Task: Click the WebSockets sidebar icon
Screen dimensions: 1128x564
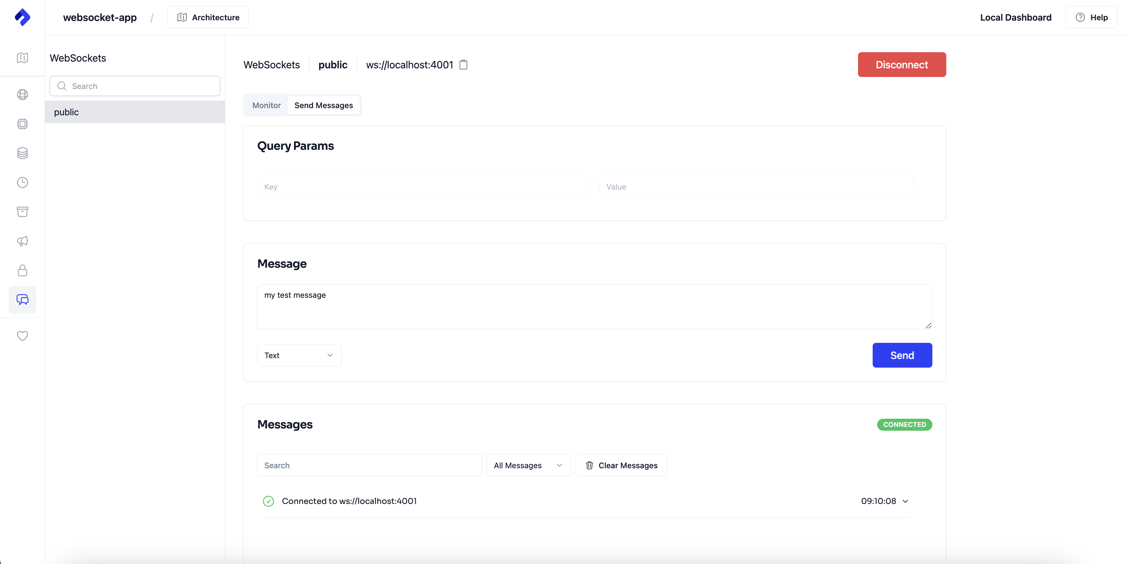Action: [x=22, y=299]
